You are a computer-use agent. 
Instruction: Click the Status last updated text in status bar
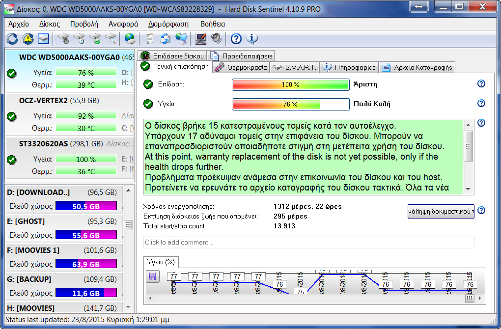pos(87,320)
